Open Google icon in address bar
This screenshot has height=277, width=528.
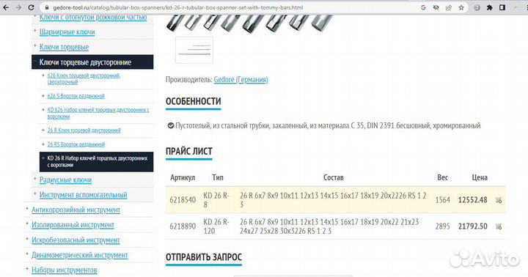[x=423, y=7]
